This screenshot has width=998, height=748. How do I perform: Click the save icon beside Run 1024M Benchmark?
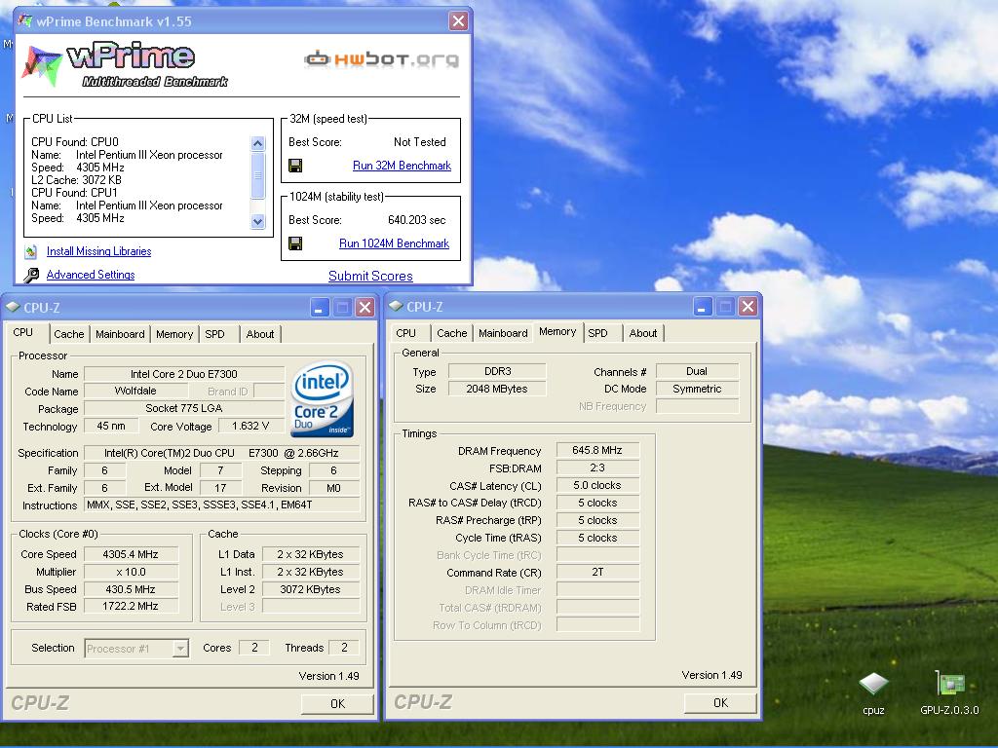point(295,243)
